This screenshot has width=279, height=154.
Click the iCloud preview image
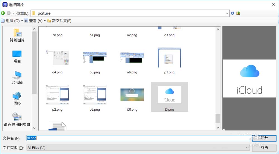(x=249, y=78)
